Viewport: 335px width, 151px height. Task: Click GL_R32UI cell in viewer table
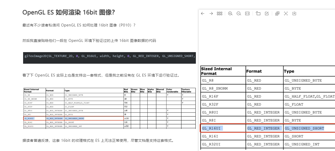[x=223, y=144]
